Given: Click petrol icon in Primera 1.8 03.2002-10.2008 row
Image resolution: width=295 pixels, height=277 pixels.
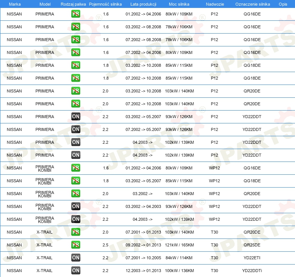Looking at the screenshot, I should [75, 65].
